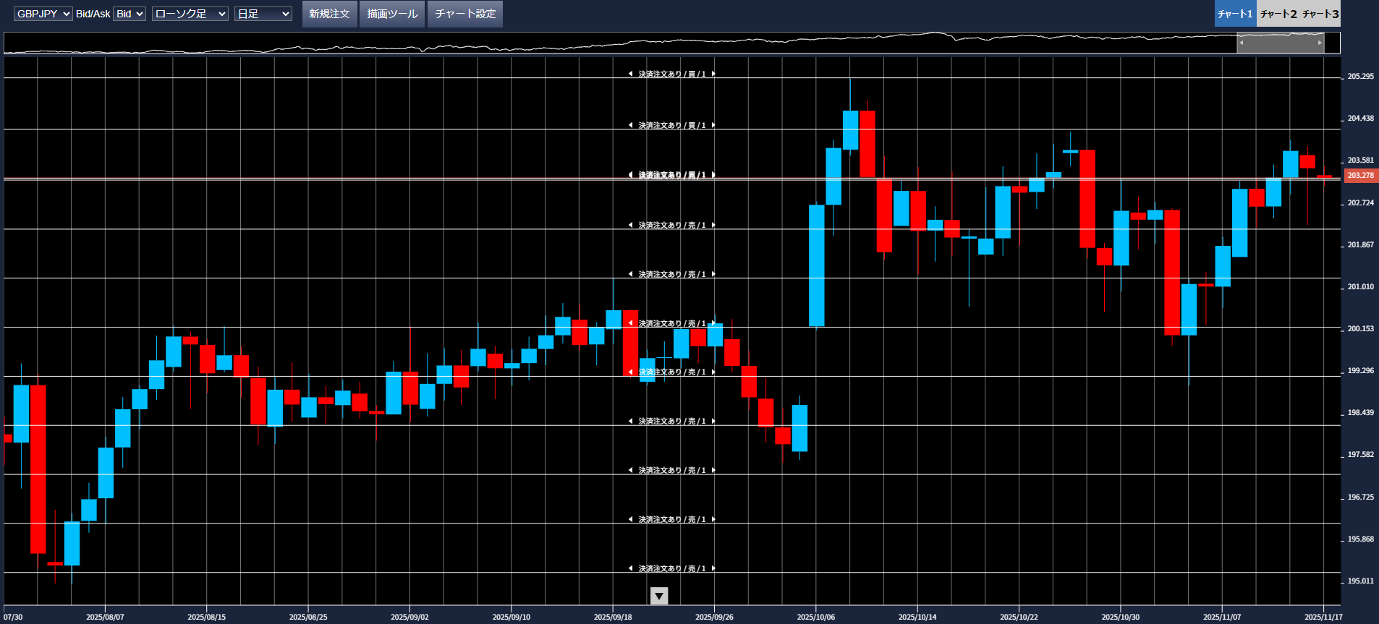The image size is (1379, 624).
Task: Click right arrow on second-from-top buy order label
Action: (713, 125)
